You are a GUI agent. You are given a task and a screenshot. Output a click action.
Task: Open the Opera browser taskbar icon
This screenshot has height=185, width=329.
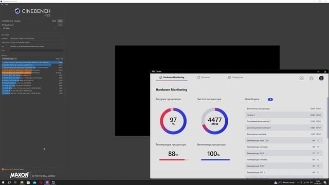point(41,182)
